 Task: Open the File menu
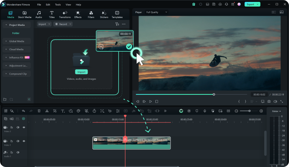(x=39, y=4)
